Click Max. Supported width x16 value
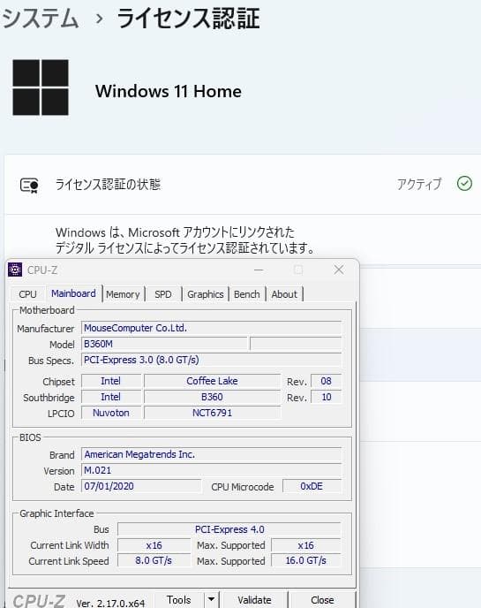This screenshot has height=608, width=481. pyautogui.click(x=306, y=545)
